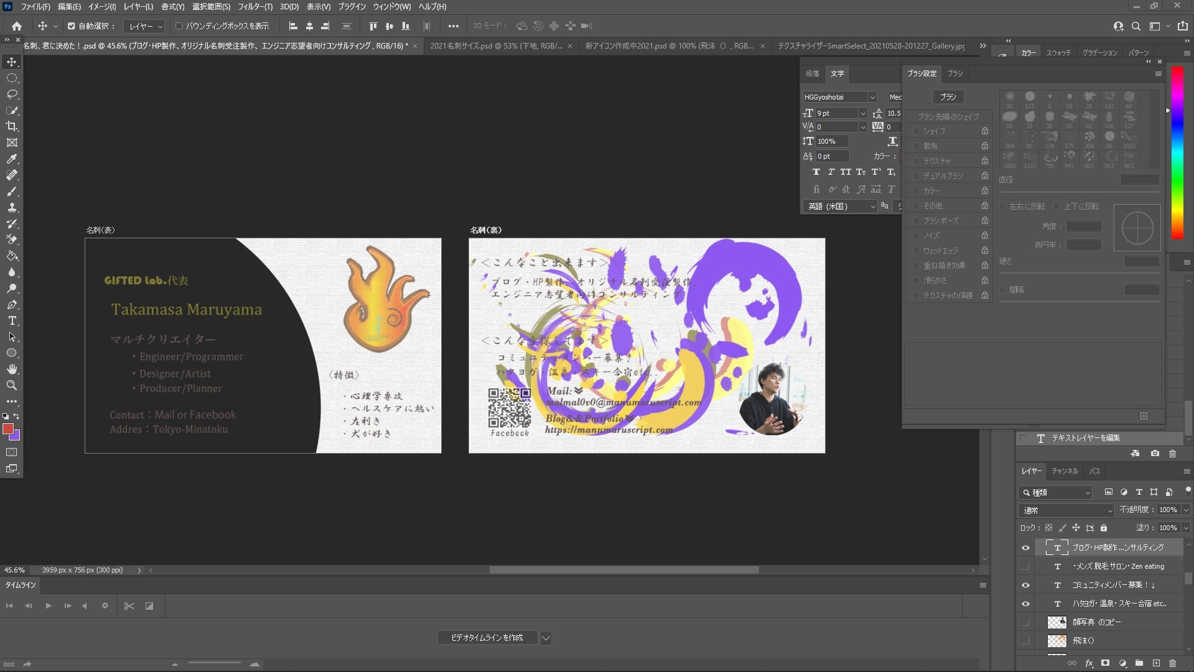1194x672 pixels.
Task: Click the red foreground color swatch
Action: (x=8, y=429)
